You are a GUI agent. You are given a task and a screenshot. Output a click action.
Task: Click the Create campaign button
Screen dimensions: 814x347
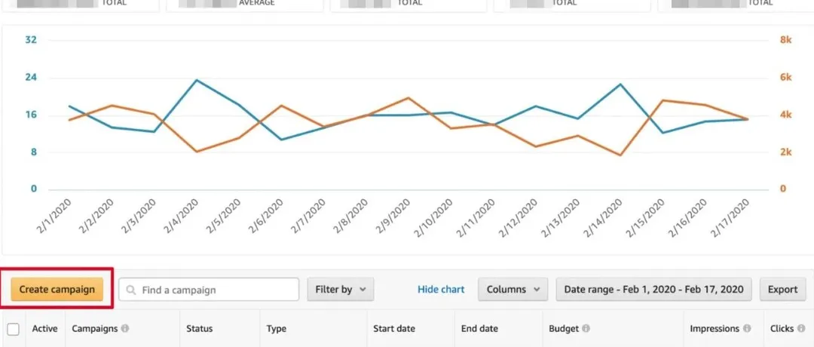[57, 290]
